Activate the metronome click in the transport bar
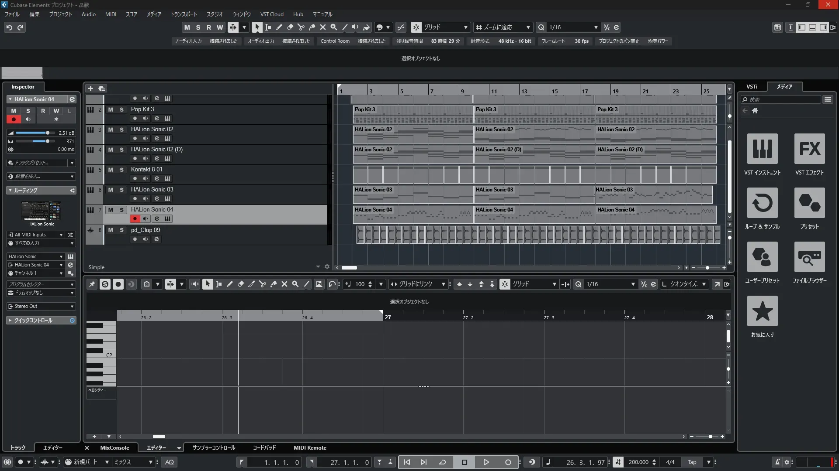Viewport: 839px width, 471px height. (777, 462)
